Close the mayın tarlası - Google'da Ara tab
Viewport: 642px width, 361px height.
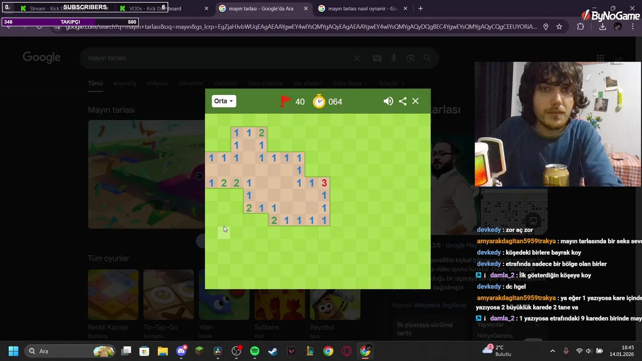[x=305, y=9]
